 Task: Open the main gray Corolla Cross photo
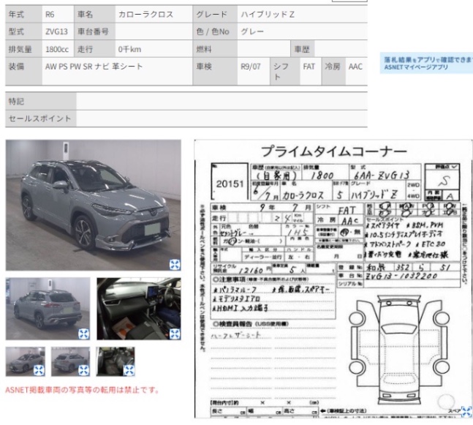(x=94, y=205)
